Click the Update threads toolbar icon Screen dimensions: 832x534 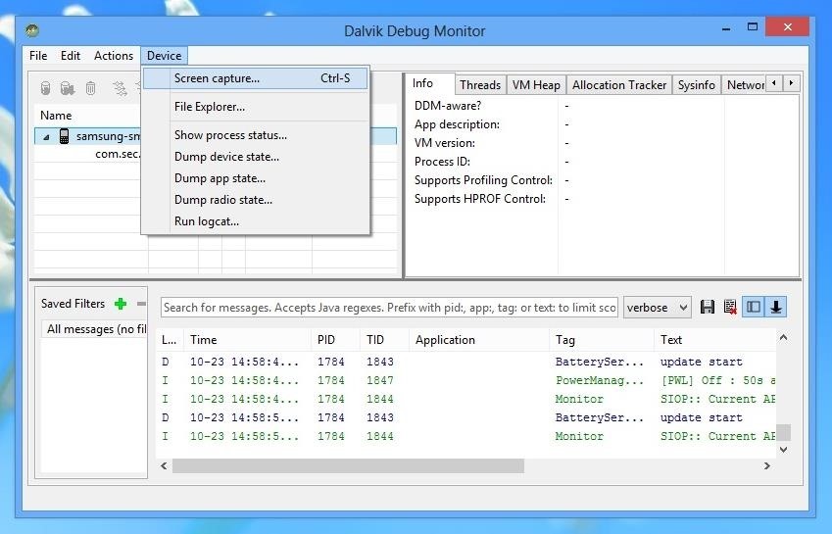(121, 88)
